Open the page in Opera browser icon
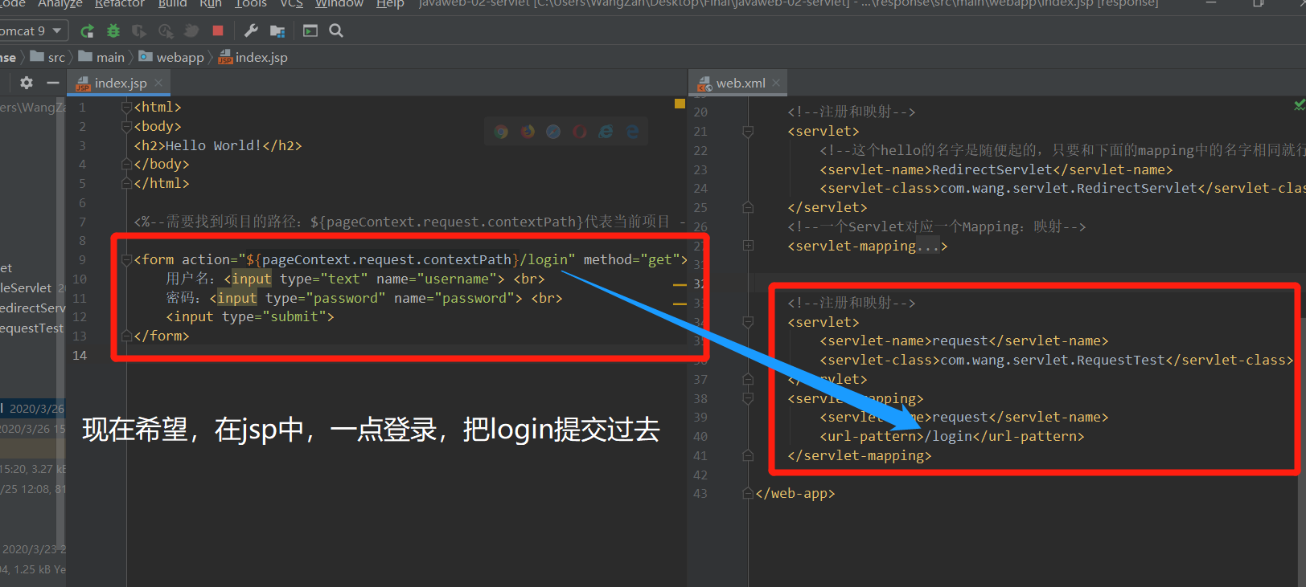 (x=580, y=132)
